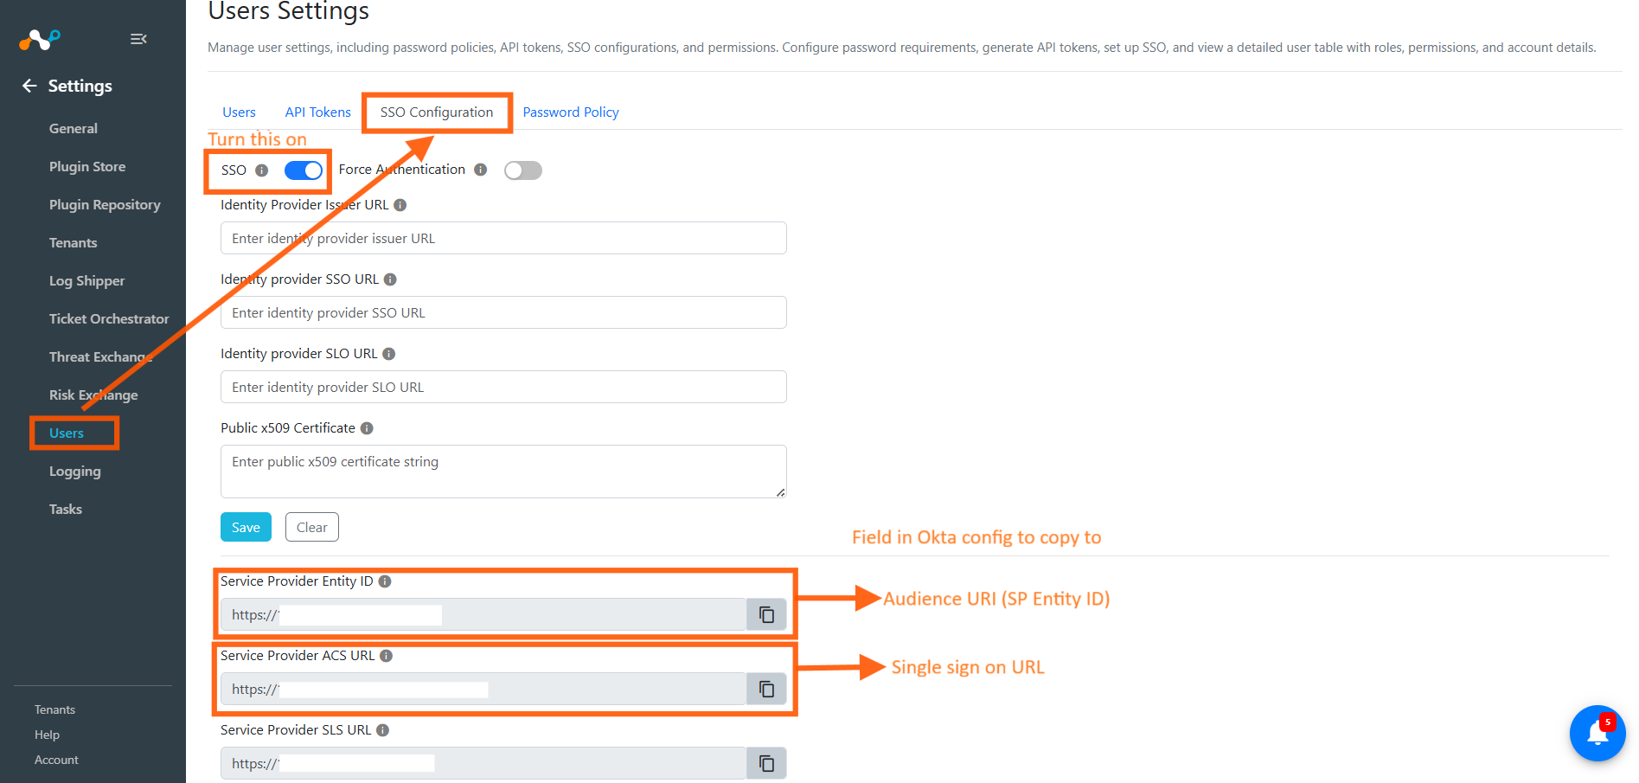The image size is (1639, 783).
Task: Click the Netskope logo icon
Action: [x=40, y=39]
